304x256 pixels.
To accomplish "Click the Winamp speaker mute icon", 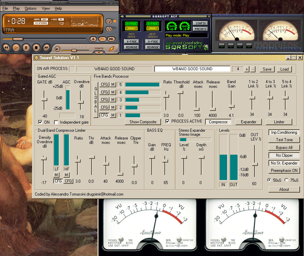I will coord(57,49).
